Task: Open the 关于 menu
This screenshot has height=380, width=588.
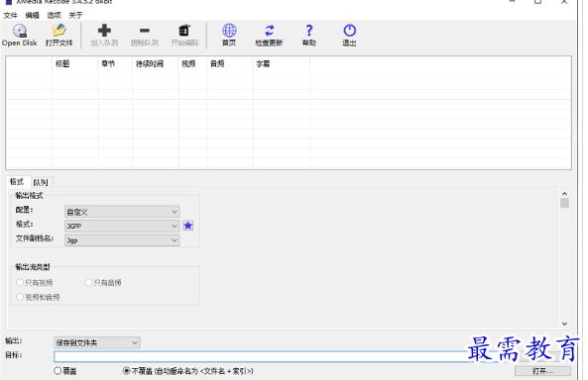Action: (x=75, y=16)
